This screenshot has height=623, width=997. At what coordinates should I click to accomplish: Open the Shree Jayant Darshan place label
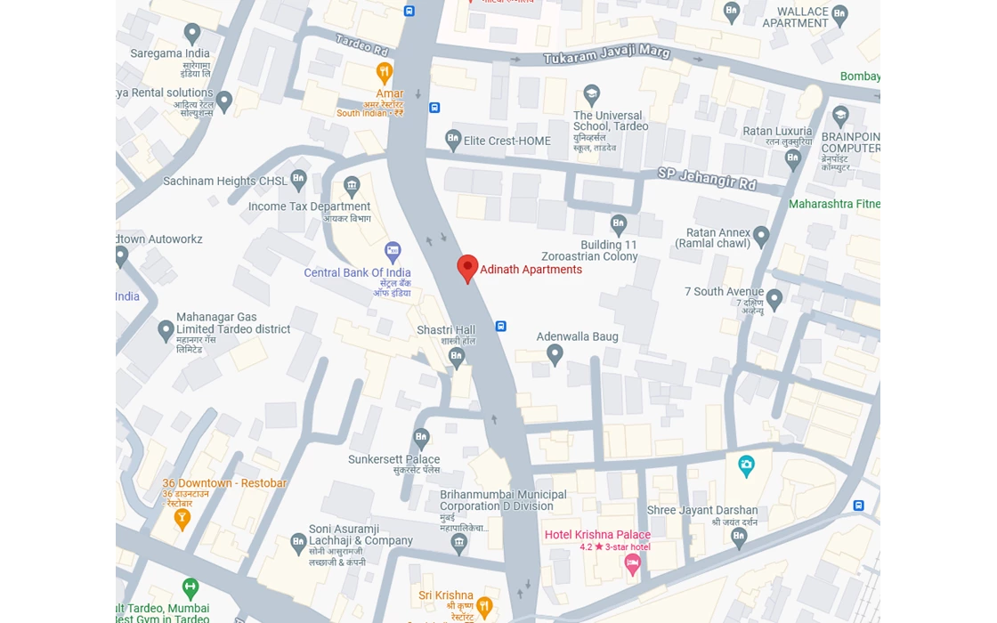702,510
